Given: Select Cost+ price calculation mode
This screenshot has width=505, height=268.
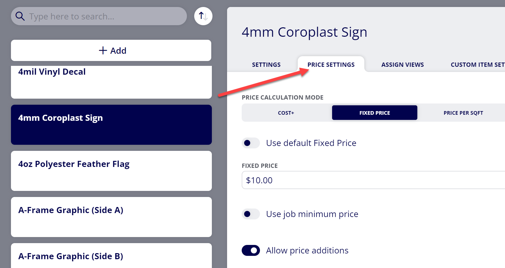Looking at the screenshot, I should point(286,113).
